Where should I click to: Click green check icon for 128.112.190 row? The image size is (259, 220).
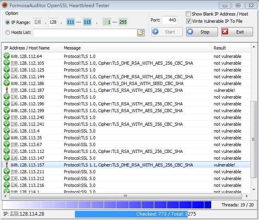click(7, 97)
